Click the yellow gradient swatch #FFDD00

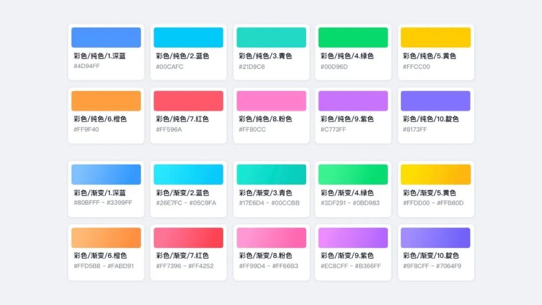436,174
